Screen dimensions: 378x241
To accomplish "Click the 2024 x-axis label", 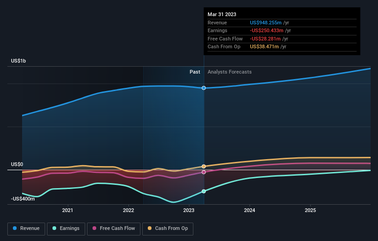I will pyautogui.click(x=249, y=210).
